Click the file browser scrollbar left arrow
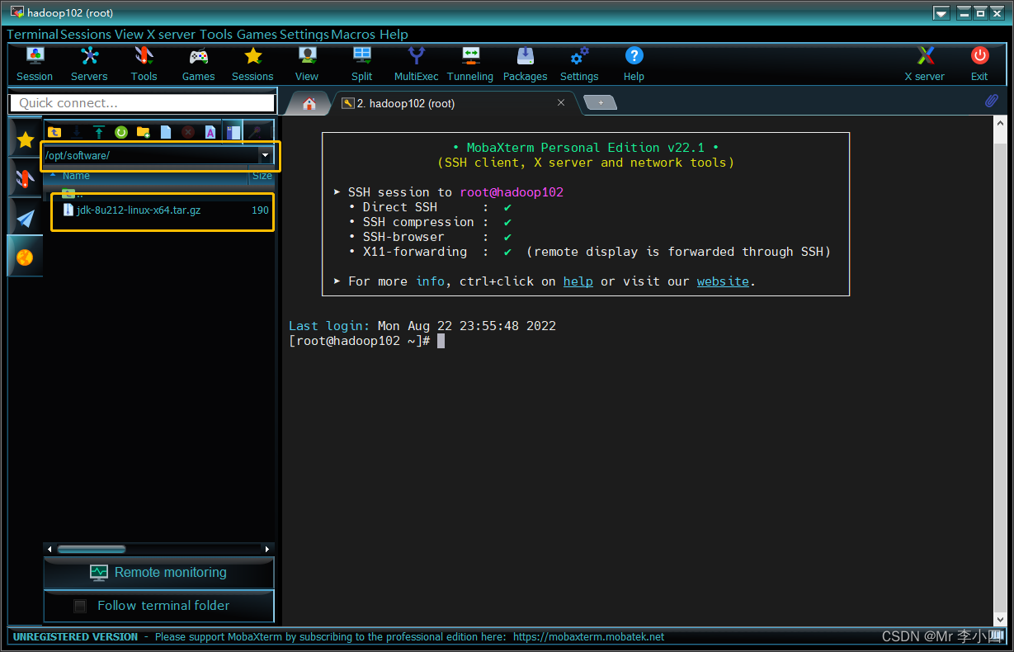This screenshot has width=1014, height=652. [50, 549]
